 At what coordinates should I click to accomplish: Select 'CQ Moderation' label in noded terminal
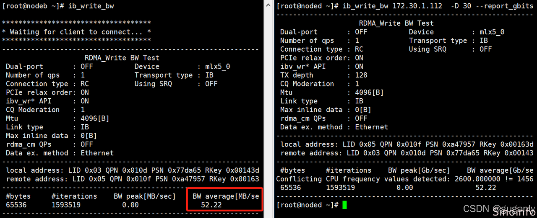[x=307, y=84]
